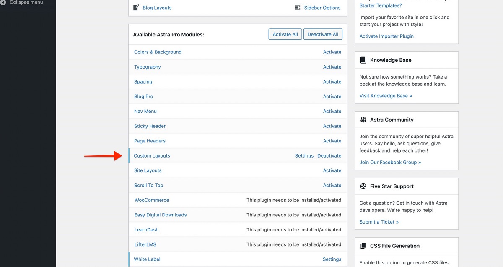Open the Nav Menu module link
Screen dimensions: 503x267
coord(145,112)
